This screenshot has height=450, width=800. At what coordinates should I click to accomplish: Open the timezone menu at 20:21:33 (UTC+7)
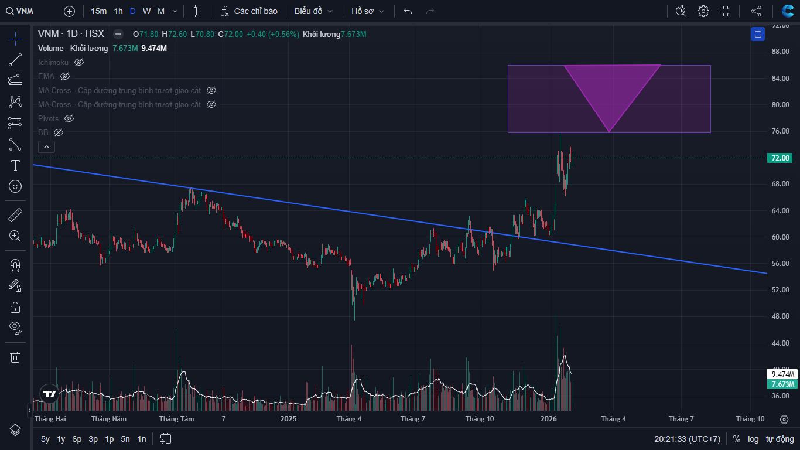(688, 439)
